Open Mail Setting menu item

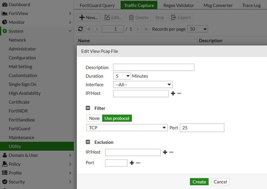[21, 67]
